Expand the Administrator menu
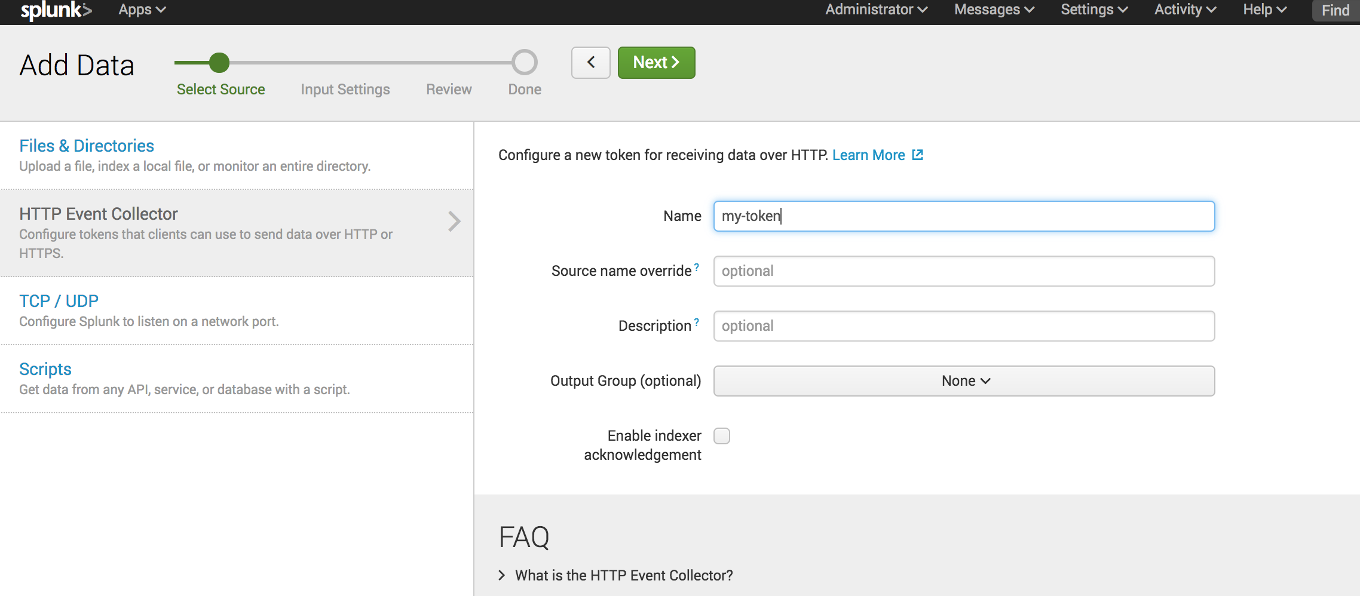This screenshot has width=1360, height=596. coord(876,10)
